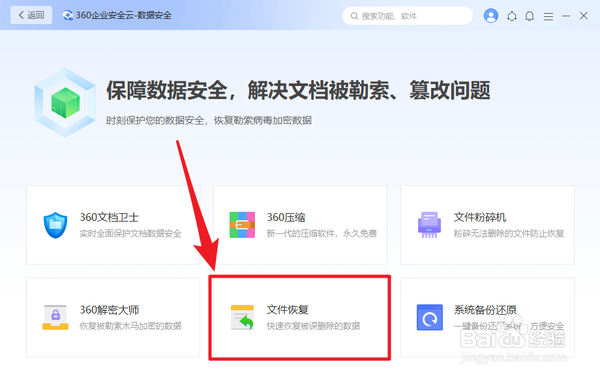
Task: Click the 360解密大师 lock icon
Action: coord(55,317)
